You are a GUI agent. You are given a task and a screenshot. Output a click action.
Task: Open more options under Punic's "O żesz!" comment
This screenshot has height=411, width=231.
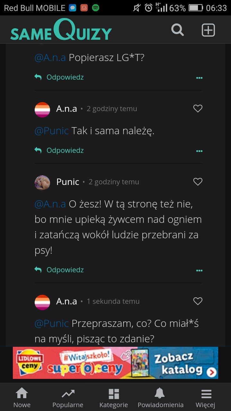point(199,270)
